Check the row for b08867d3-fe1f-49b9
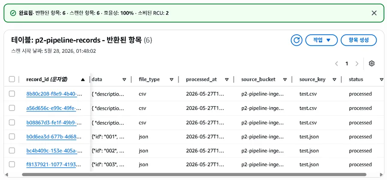Viewport: 387px width, 180px height. pos(12,123)
